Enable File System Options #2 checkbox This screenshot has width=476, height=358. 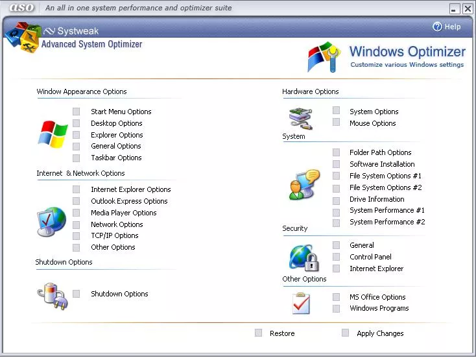click(336, 189)
